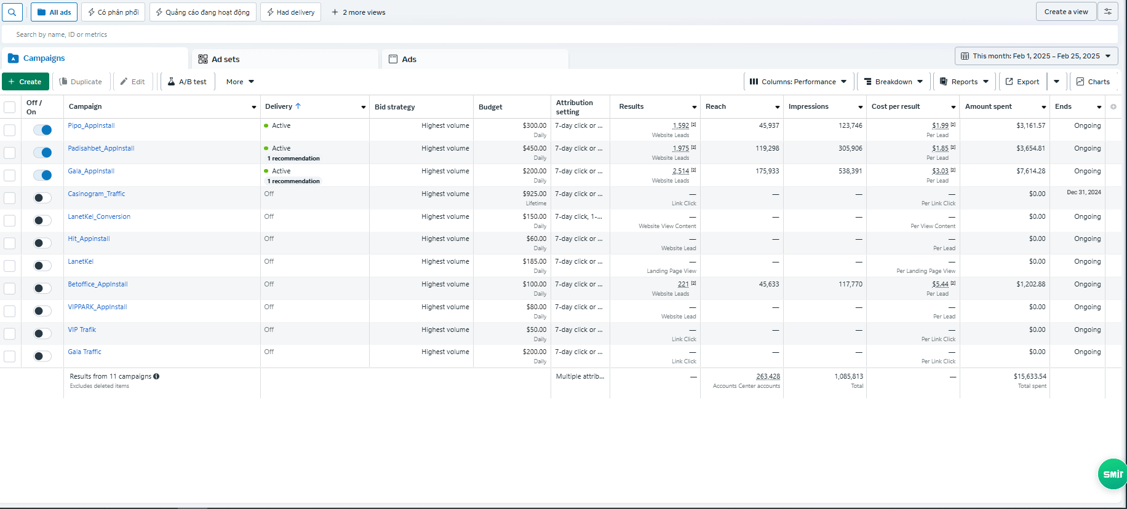Sort by the Delivery column header
The height and width of the screenshot is (509, 1127).
click(279, 106)
